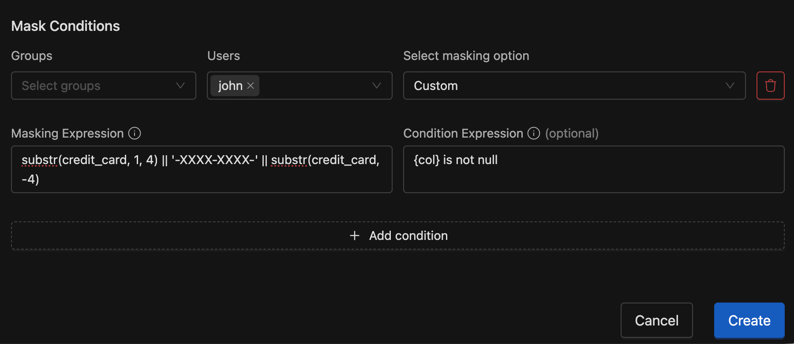Open the Select groups dropdown
Image resolution: width=794 pixels, height=344 pixels.
104,86
